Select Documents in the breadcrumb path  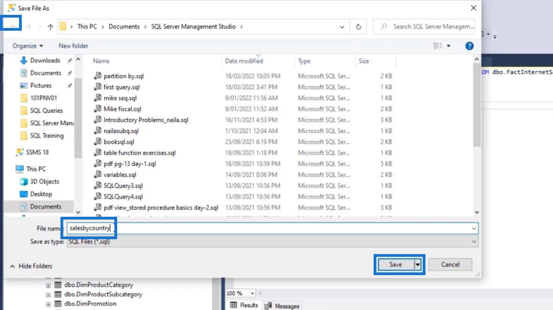coord(124,27)
